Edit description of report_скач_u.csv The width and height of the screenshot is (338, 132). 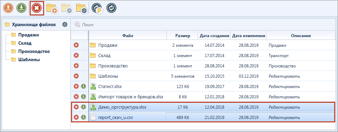[x=284, y=118]
